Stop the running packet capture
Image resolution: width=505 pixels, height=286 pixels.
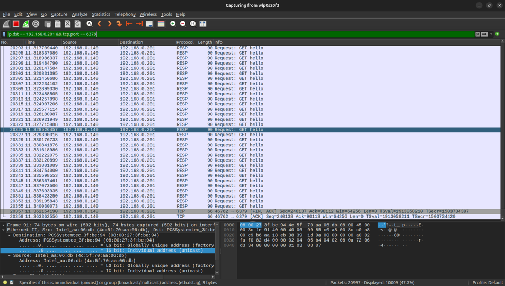pos(16,24)
